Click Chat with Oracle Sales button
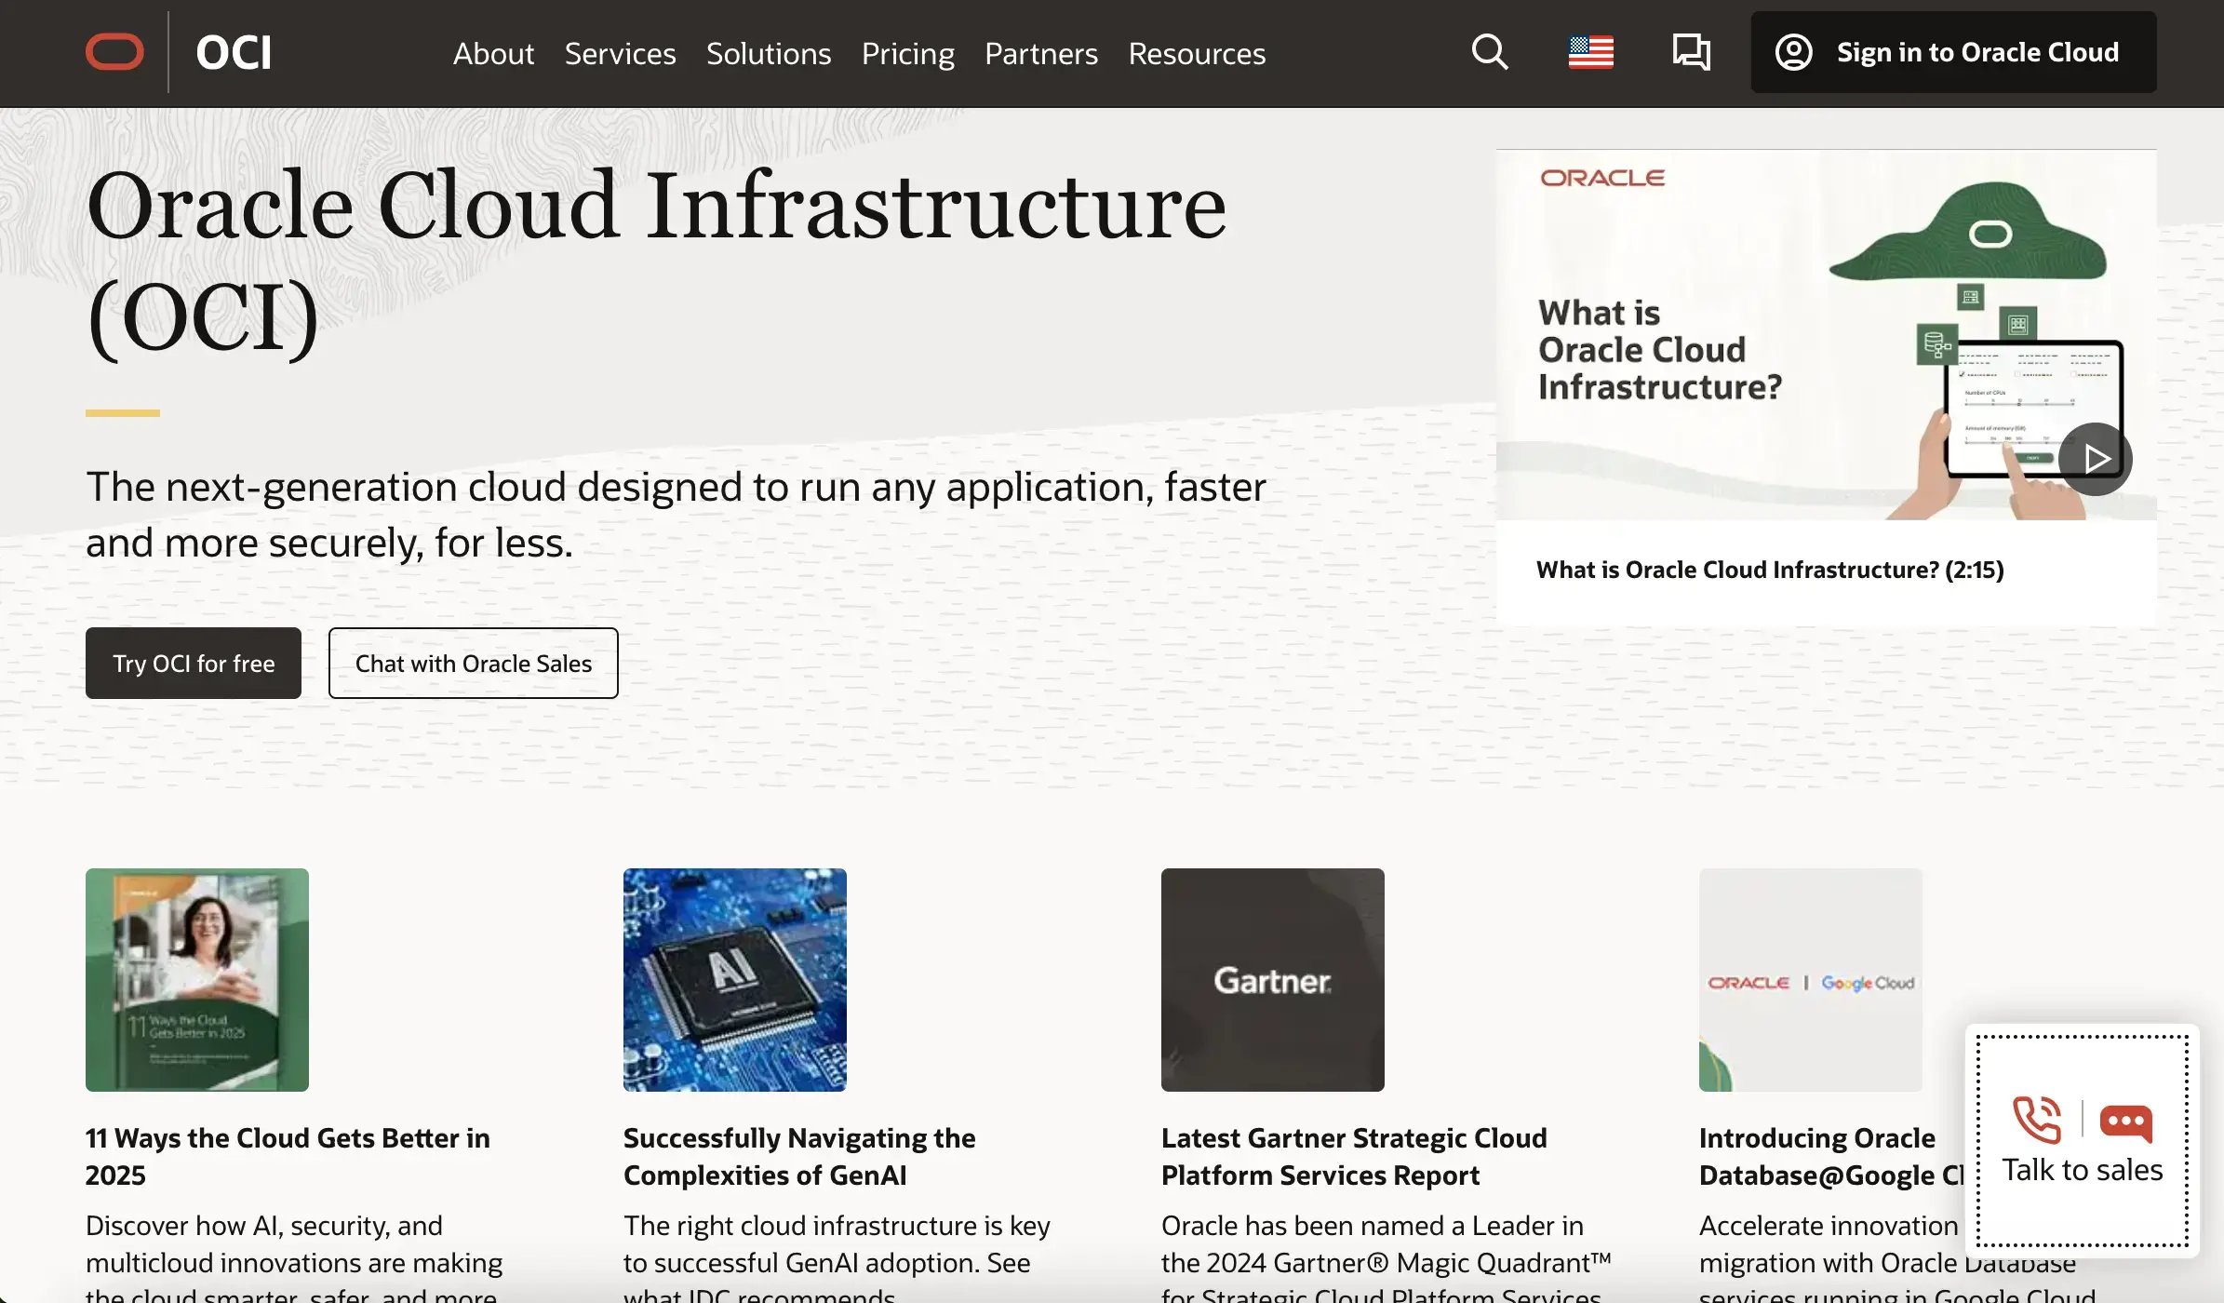The height and width of the screenshot is (1303, 2224). click(x=473, y=663)
